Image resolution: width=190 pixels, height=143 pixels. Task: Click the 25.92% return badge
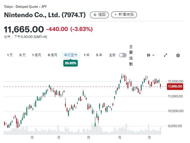click(71, 63)
